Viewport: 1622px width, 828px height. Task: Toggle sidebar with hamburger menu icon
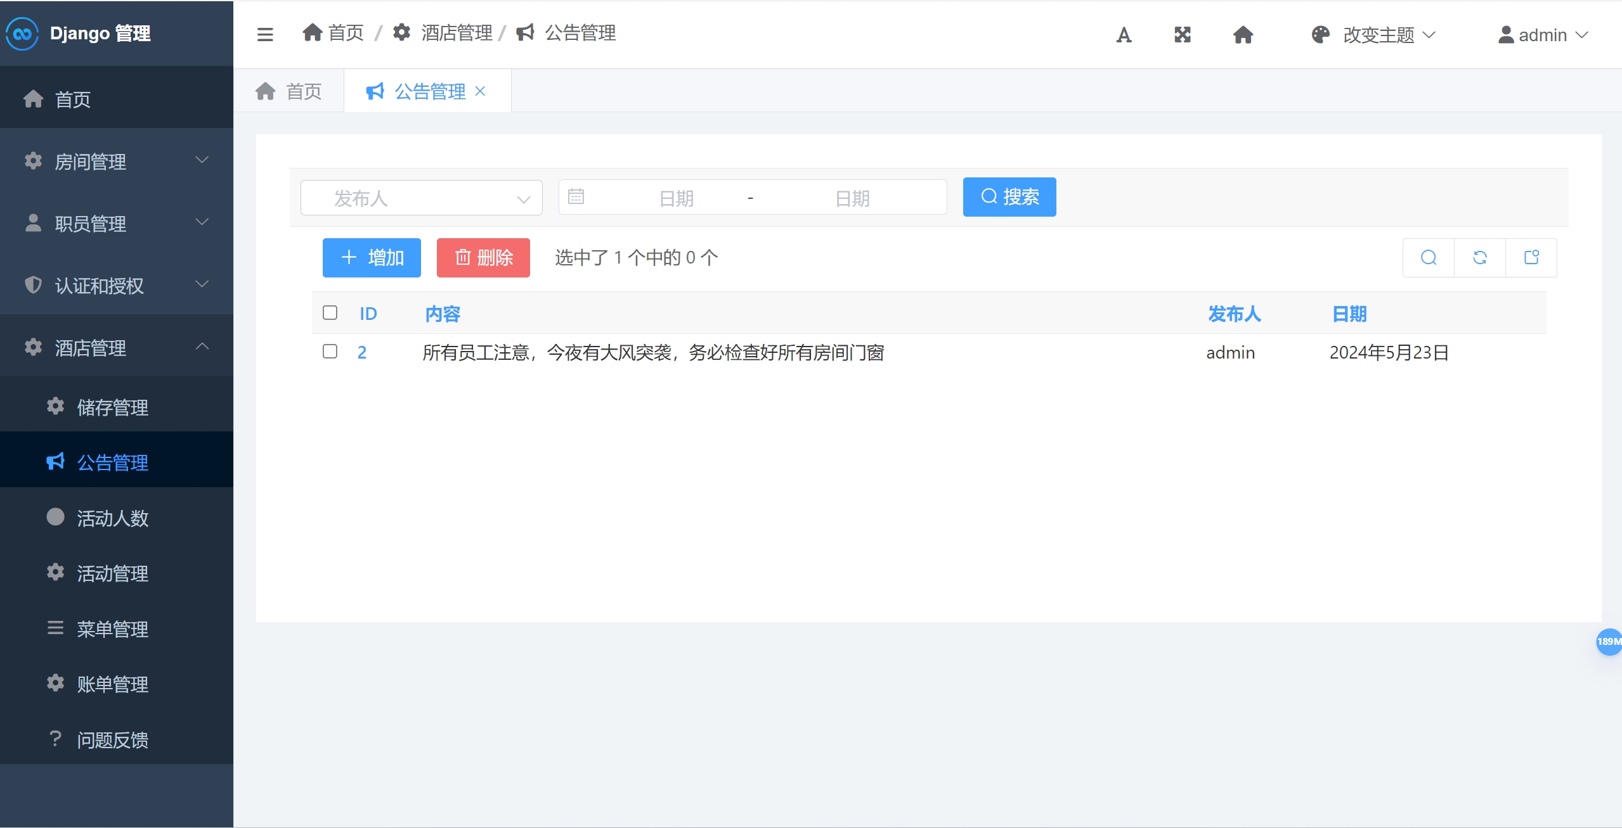coord(265,34)
